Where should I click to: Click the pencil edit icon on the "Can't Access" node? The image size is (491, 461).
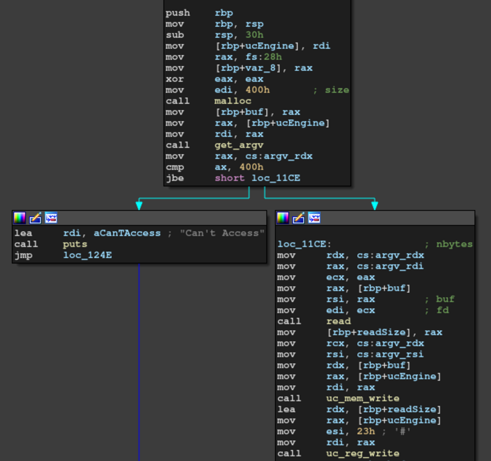point(36,217)
